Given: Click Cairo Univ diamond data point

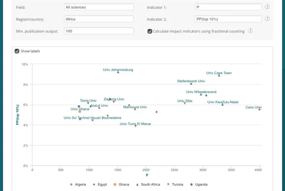Looking at the screenshot, I should 259,109.
